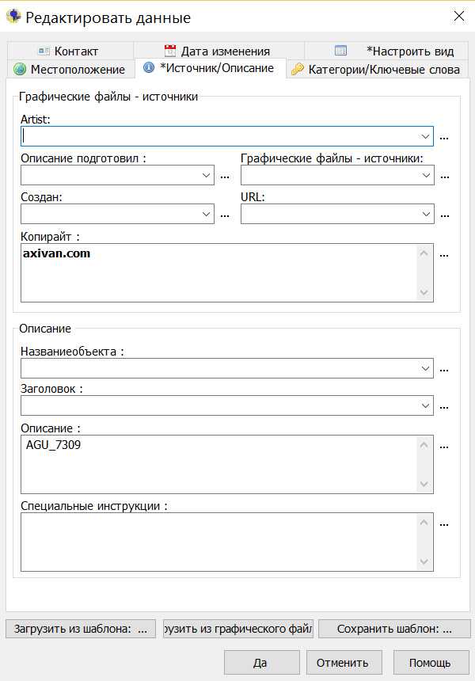Click ellipsis beside Заголовок field
475x681 pixels.
tap(444, 406)
